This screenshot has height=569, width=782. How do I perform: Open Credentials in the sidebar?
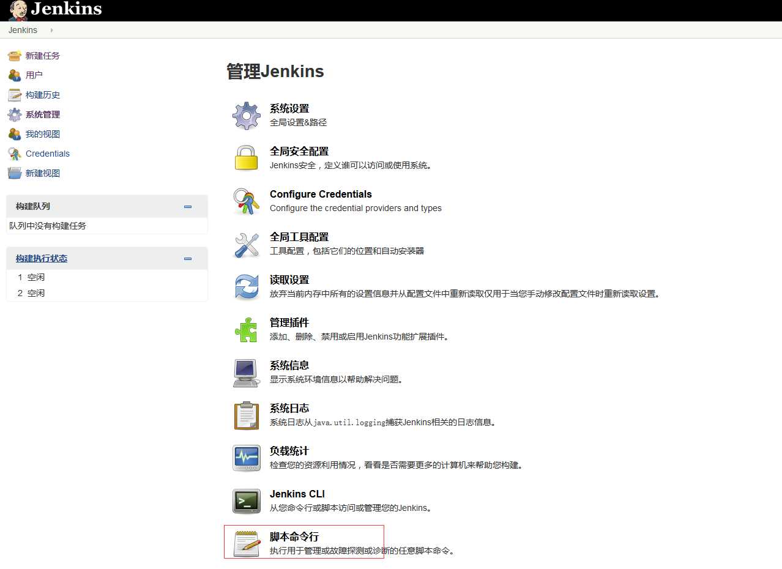[x=48, y=154]
